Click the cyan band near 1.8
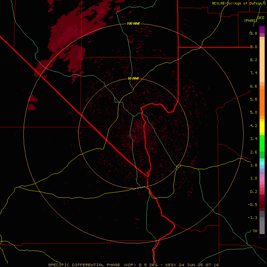The width and height of the screenshot is (267, 267). click(262, 163)
